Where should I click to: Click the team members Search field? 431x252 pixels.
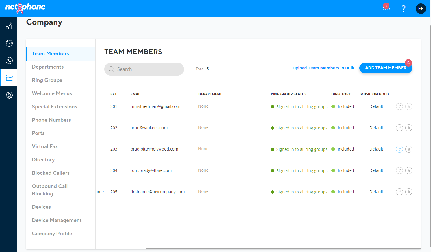[144, 69]
